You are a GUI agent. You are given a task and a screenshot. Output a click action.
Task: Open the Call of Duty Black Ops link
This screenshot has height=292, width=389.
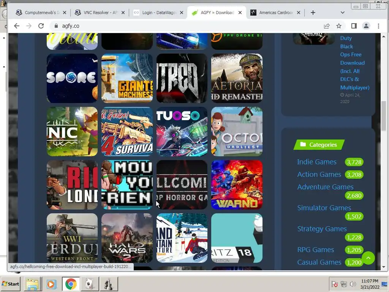point(355,63)
